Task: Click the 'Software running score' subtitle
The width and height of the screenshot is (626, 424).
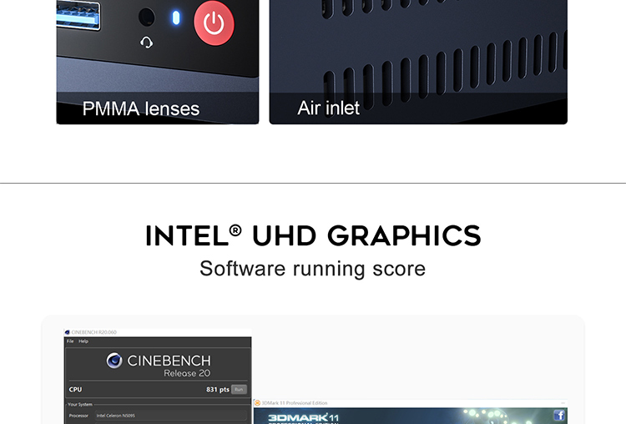Action: (x=313, y=269)
